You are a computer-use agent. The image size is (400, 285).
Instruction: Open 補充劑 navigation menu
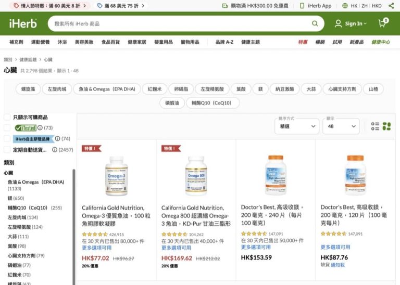point(16,42)
